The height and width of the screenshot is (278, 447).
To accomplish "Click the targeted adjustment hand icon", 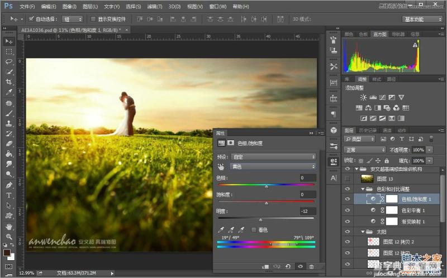I will [x=221, y=166].
